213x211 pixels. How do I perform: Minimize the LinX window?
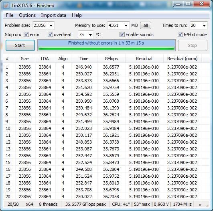[x=178, y=4]
